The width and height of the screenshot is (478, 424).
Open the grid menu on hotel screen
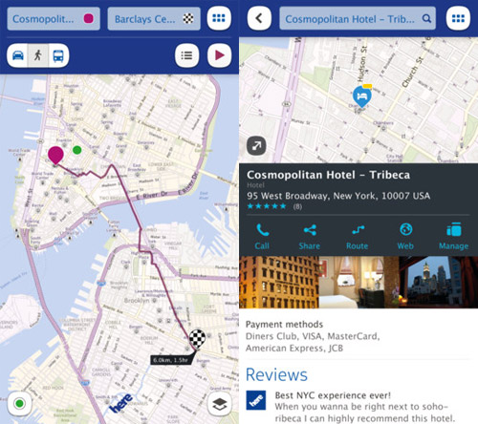click(458, 18)
